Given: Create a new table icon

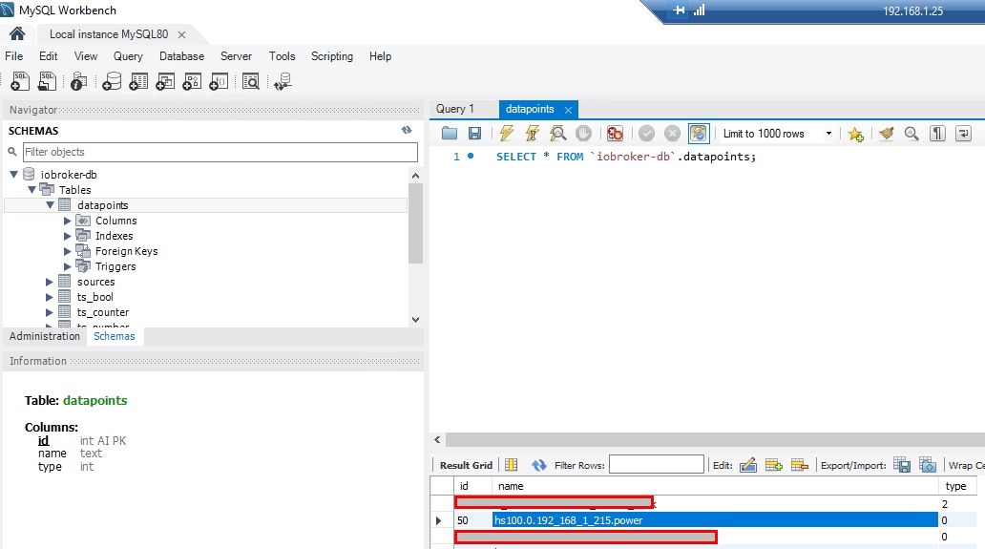Looking at the screenshot, I should pyautogui.click(x=138, y=81).
